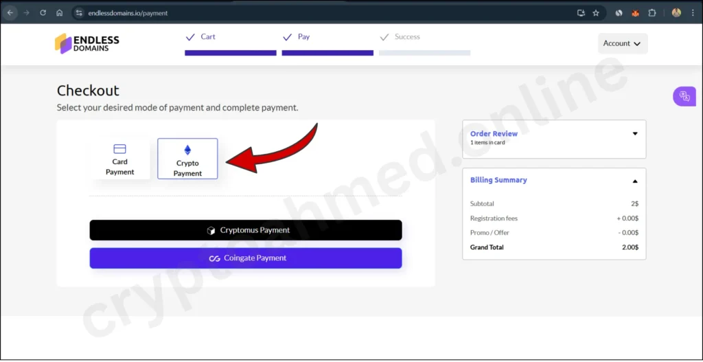This screenshot has height=362, width=703.
Task: Reload the page in browser
Action: point(43,12)
